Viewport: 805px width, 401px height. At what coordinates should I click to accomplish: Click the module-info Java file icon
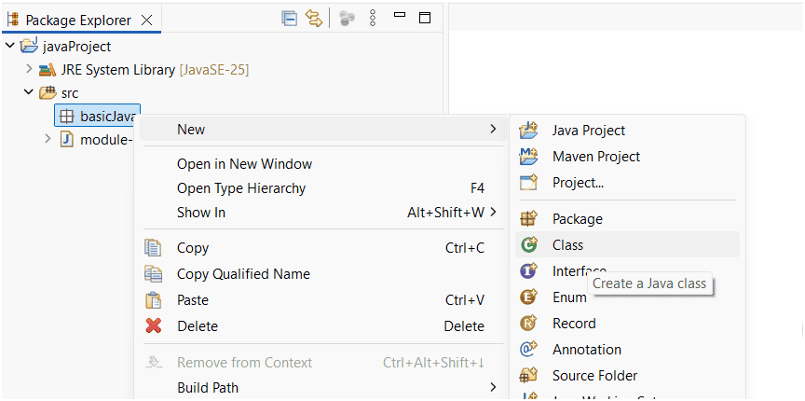[x=67, y=139]
